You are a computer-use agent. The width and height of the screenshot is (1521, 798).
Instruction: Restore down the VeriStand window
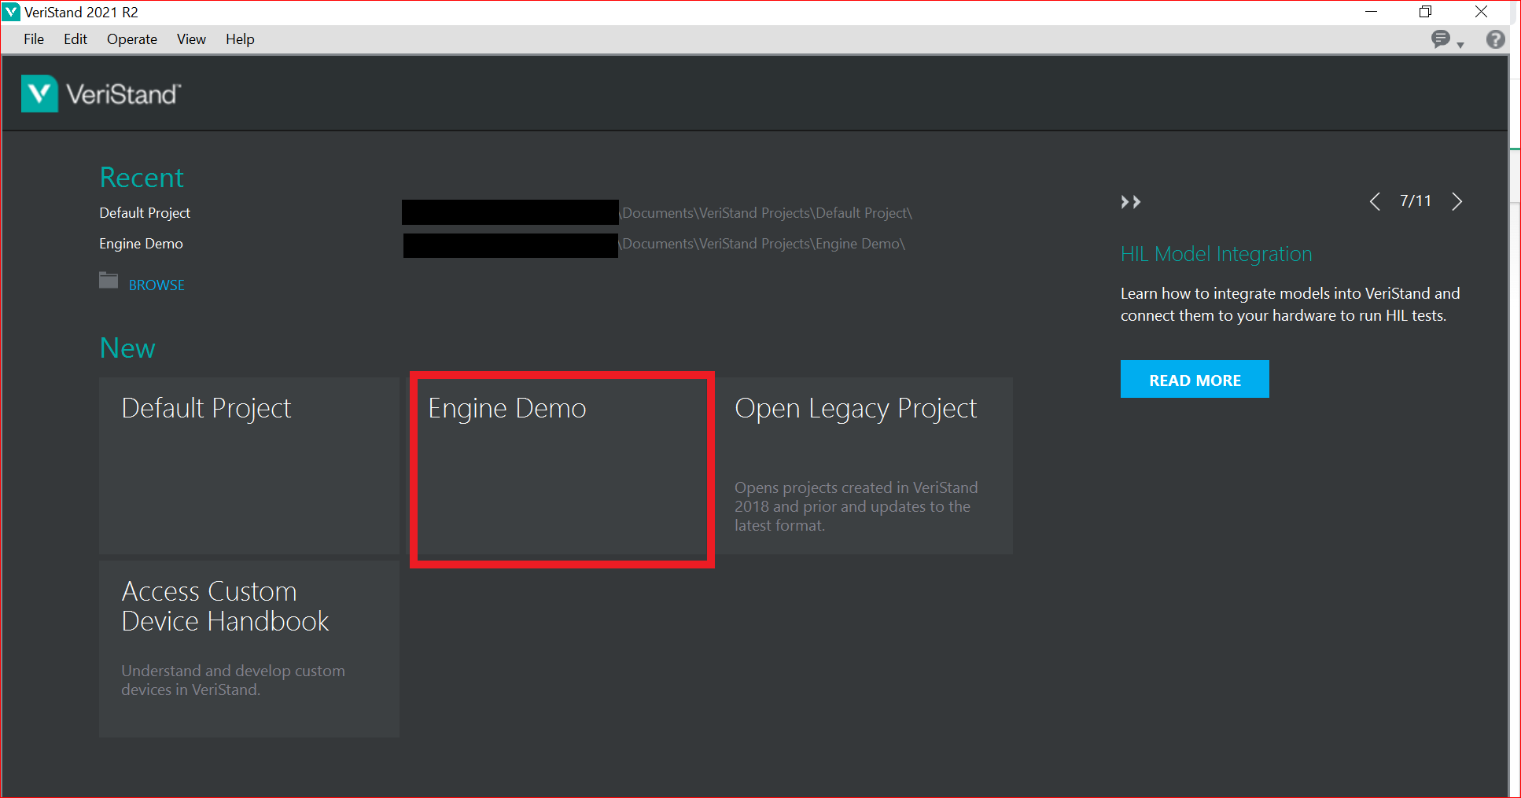(1426, 12)
